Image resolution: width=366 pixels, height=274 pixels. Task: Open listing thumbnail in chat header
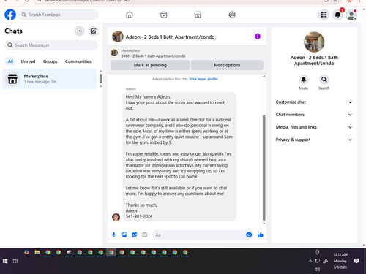pyautogui.click(x=118, y=37)
